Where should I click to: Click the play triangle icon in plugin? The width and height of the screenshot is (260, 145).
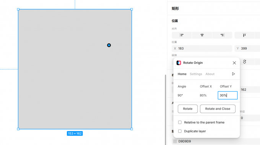pyautogui.click(x=234, y=74)
